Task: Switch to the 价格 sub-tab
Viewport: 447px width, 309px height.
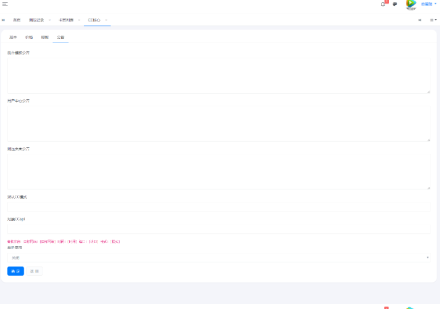Action: [x=29, y=37]
